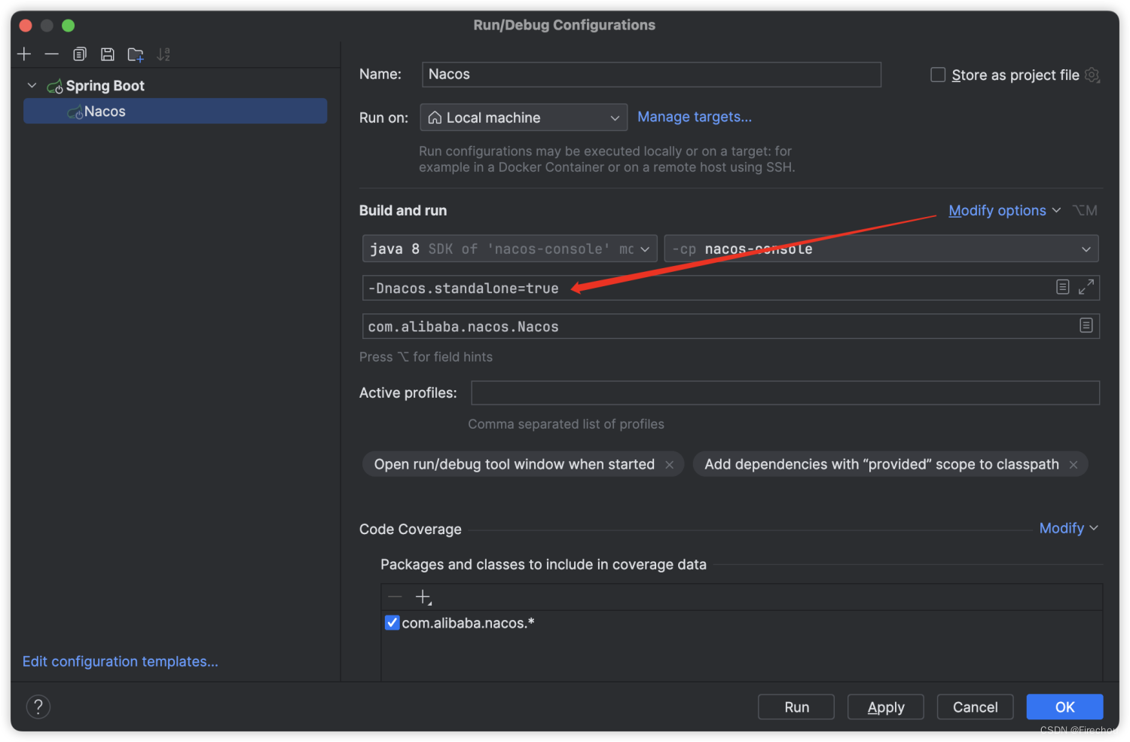This screenshot has width=1130, height=742.
Task: Browse main class list icon
Action: click(1086, 325)
